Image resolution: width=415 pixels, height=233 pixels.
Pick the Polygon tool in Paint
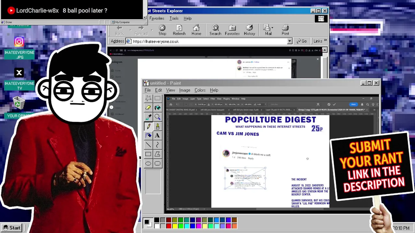click(x=158, y=154)
